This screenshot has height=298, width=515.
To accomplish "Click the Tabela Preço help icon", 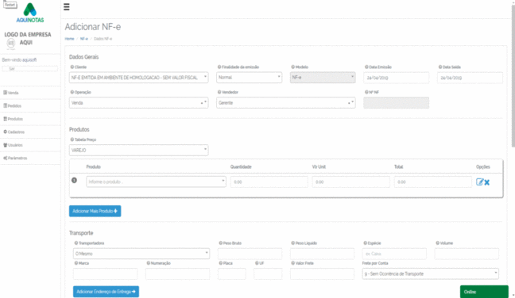I will [x=72, y=139].
